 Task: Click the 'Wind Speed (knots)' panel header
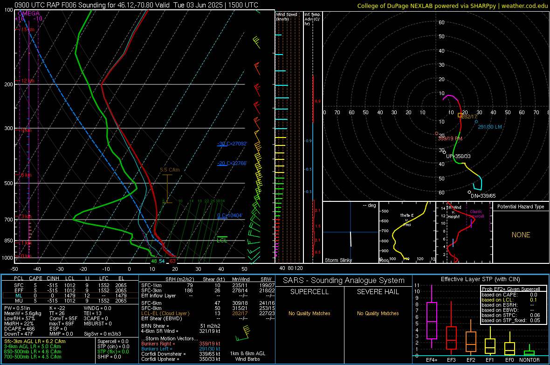click(x=287, y=16)
